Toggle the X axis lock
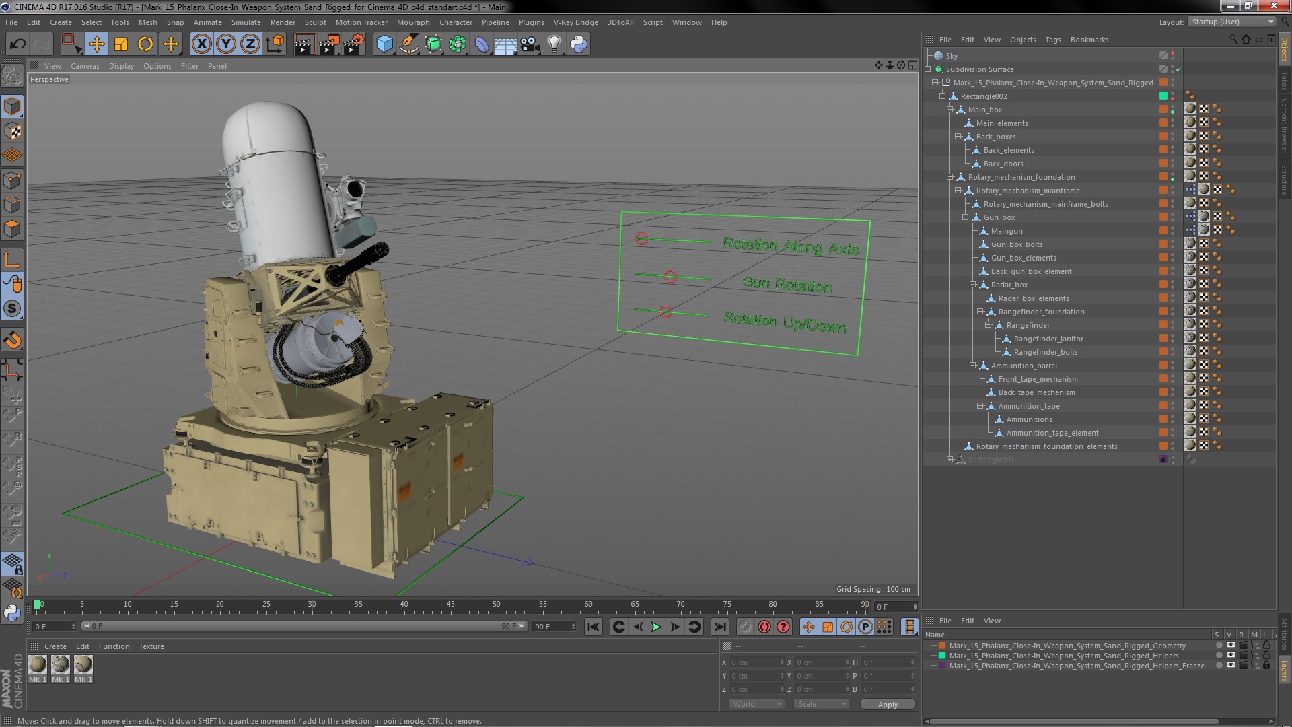Screen dimensions: 1292x727 [201, 44]
